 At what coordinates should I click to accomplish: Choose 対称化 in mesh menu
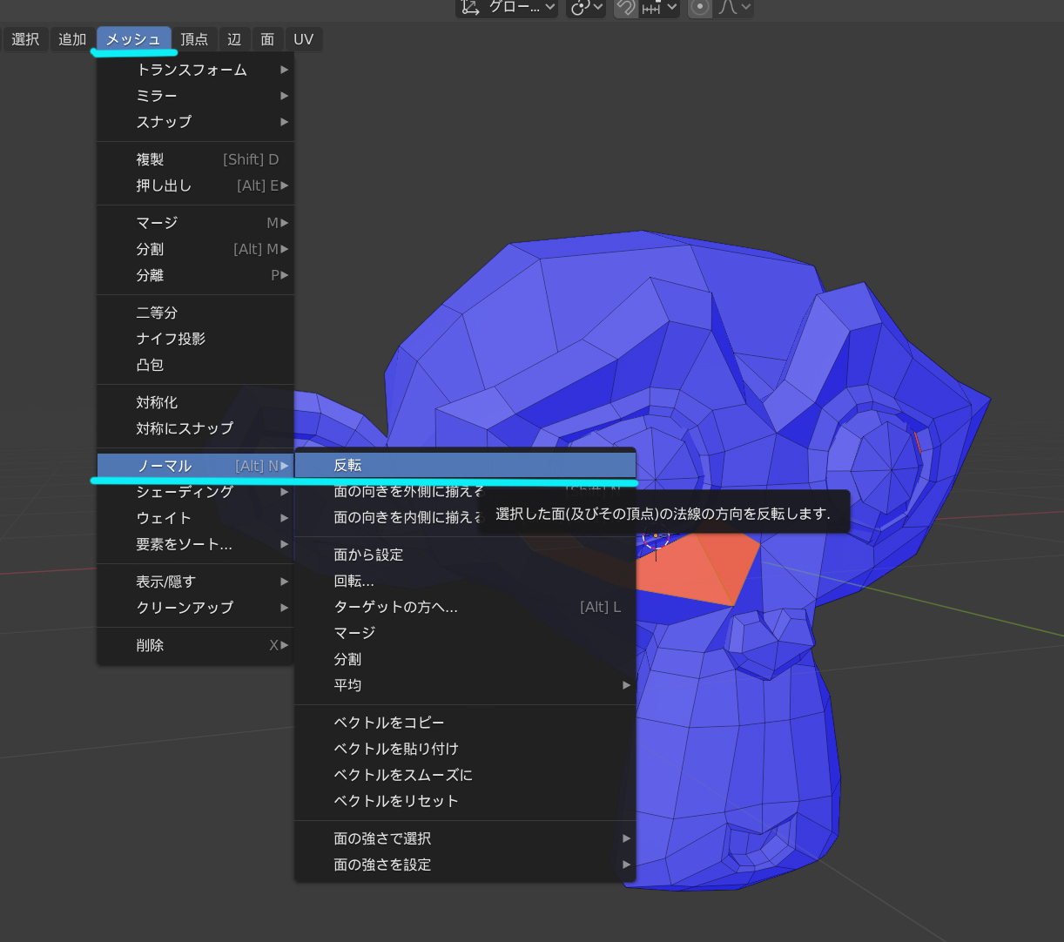click(x=195, y=402)
